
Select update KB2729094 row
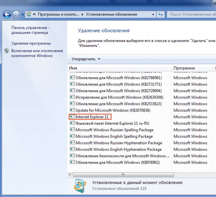[116, 91]
